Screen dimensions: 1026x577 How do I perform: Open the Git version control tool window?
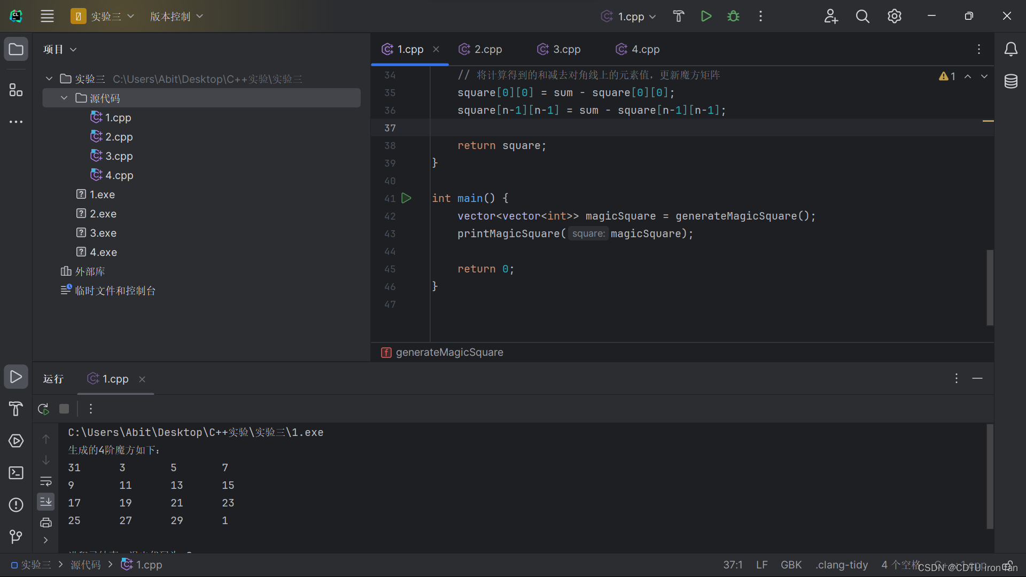(x=16, y=536)
